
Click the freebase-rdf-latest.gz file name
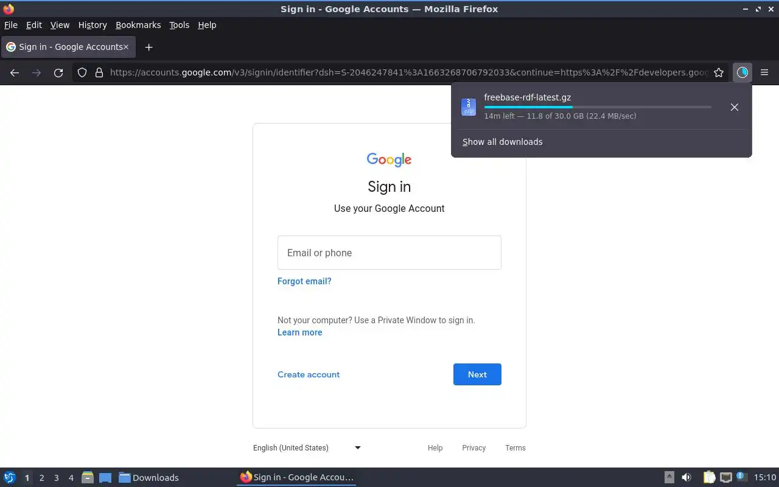527,97
